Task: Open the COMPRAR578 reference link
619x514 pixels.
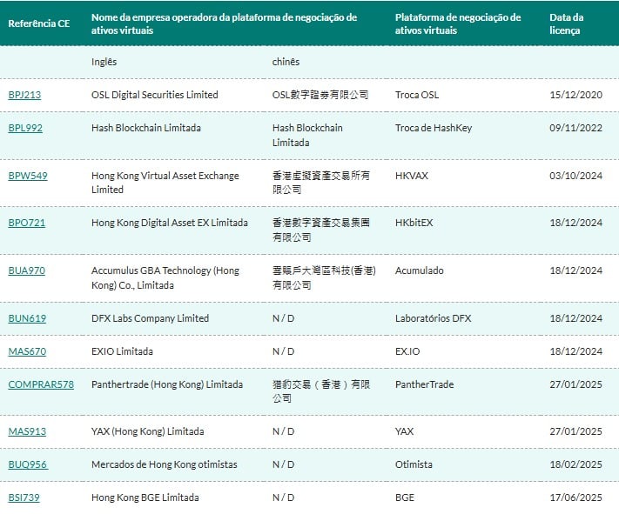Action: [x=41, y=384]
